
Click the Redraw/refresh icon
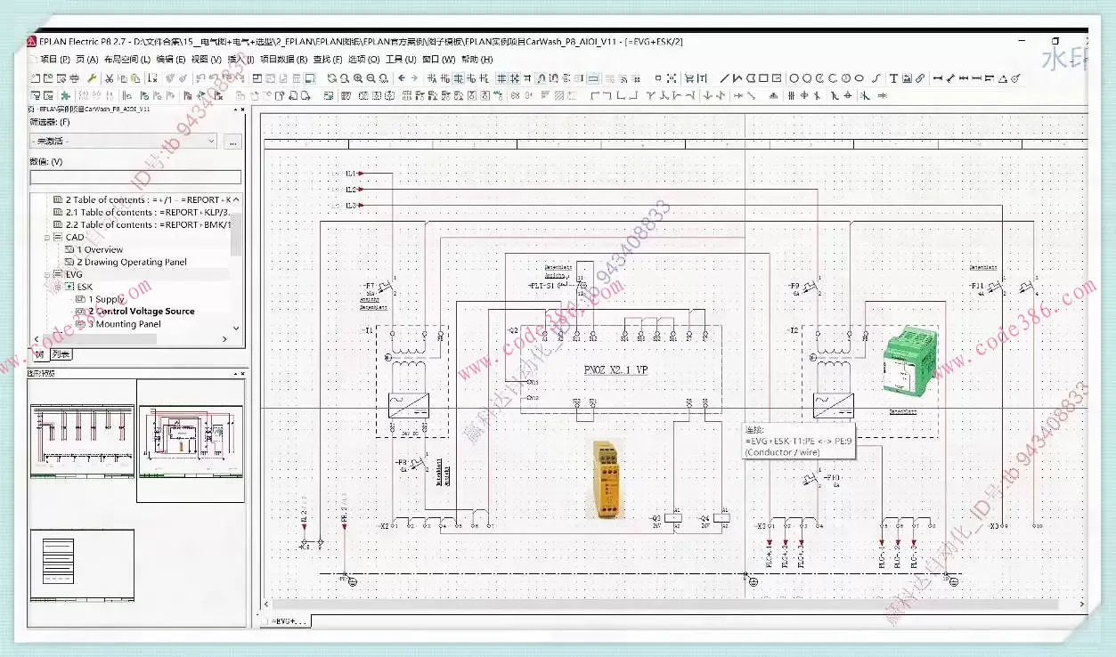coord(331,78)
